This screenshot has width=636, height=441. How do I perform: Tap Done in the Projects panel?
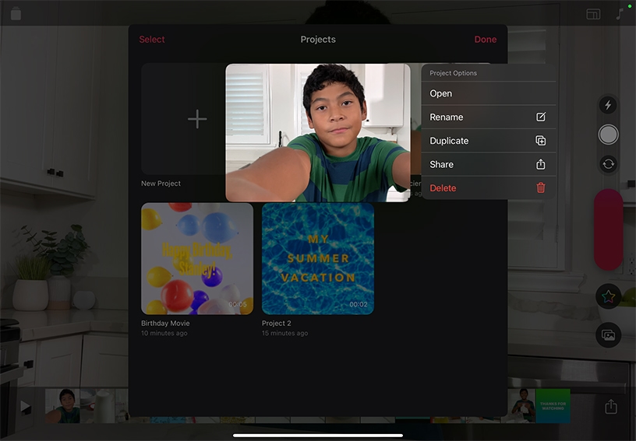click(x=485, y=40)
